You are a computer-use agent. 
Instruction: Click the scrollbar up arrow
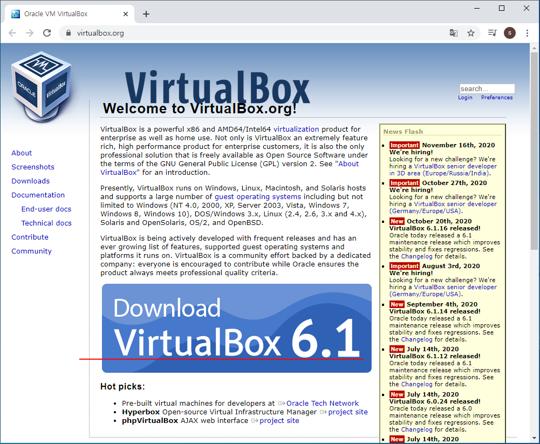pyautogui.click(x=534, y=48)
